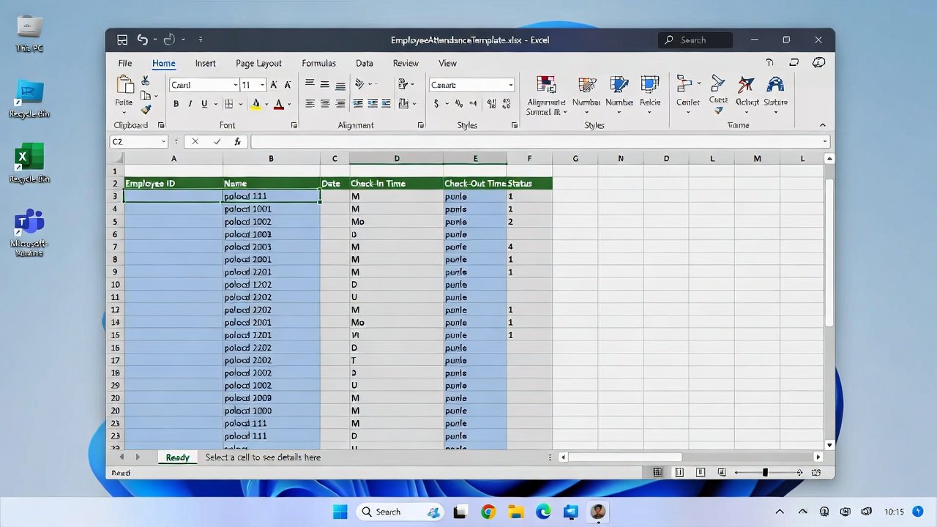Switch to the Review tab
Image resolution: width=937 pixels, height=527 pixels.
point(406,64)
